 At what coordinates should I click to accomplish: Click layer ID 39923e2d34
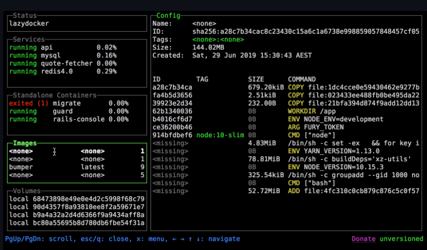tap(173, 103)
